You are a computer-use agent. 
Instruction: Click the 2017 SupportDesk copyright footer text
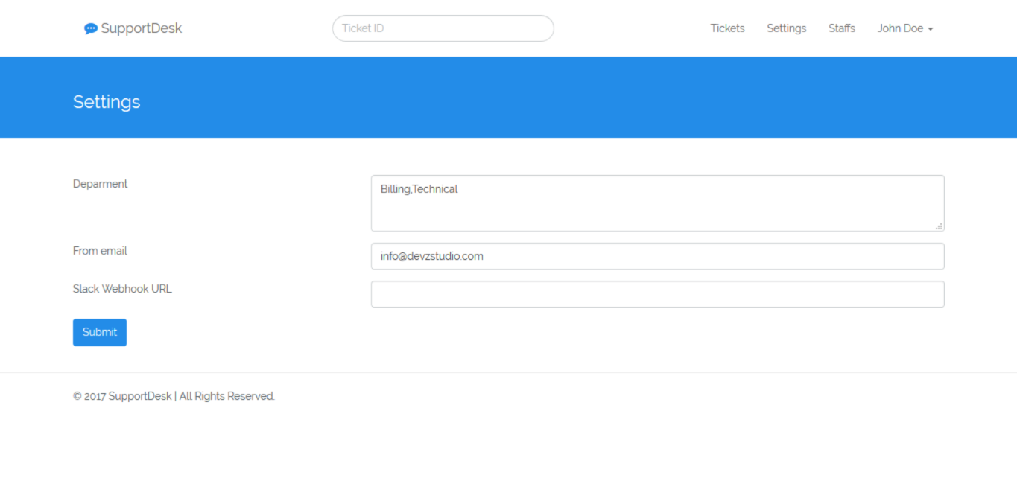point(174,396)
